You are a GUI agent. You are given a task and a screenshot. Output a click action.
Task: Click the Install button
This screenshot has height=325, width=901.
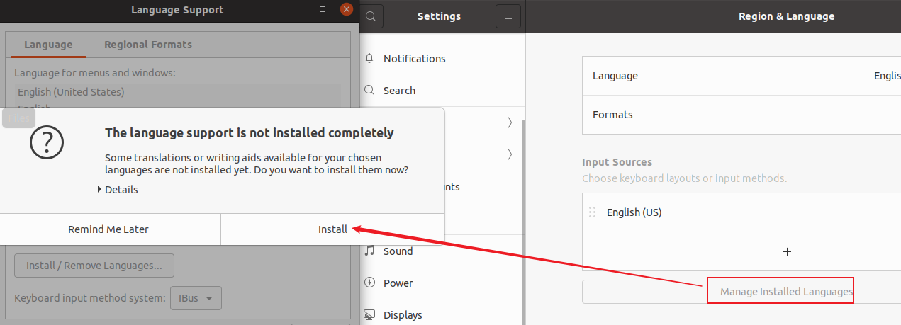pos(332,229)
